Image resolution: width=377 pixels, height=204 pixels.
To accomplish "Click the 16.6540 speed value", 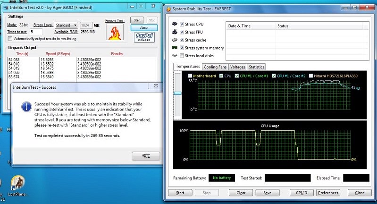I will point(47,77).
